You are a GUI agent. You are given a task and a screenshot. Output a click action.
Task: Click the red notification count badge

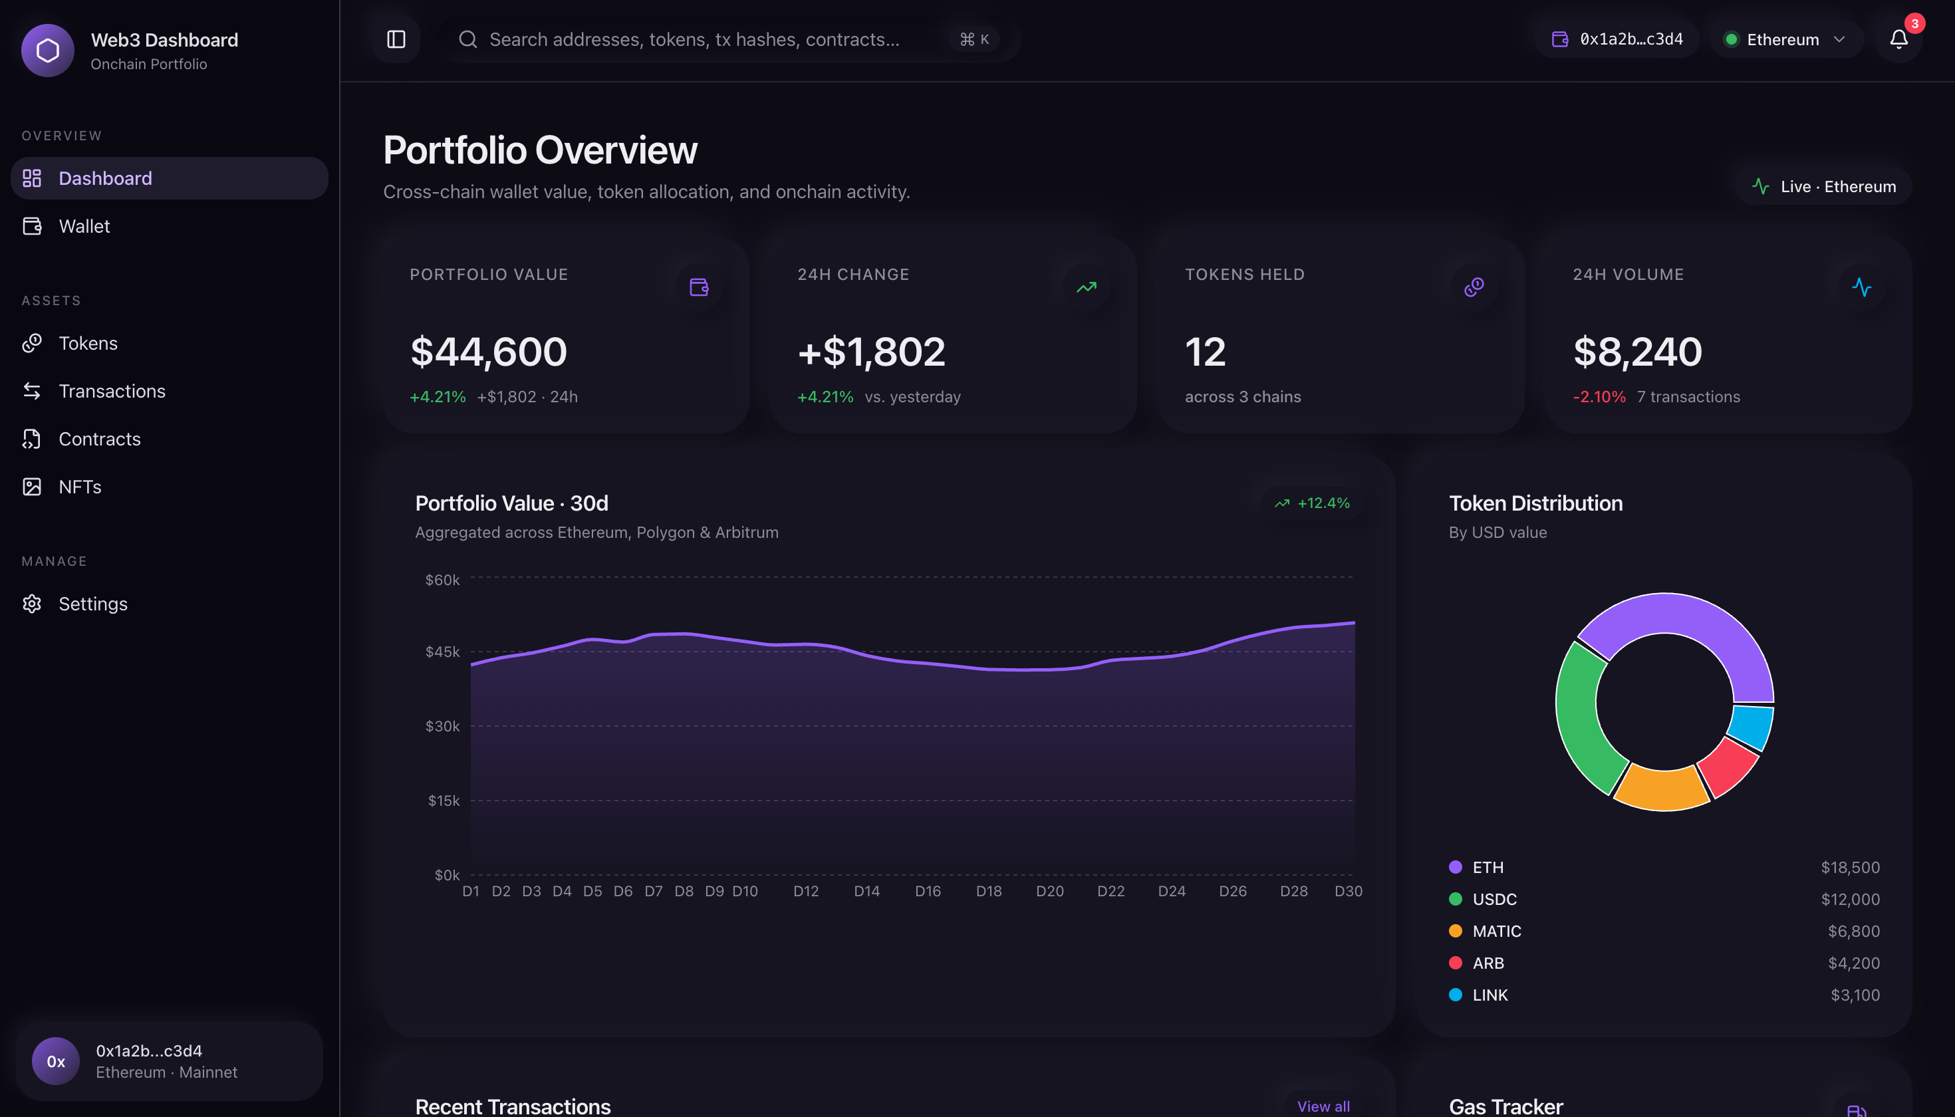pos(1914,24)
